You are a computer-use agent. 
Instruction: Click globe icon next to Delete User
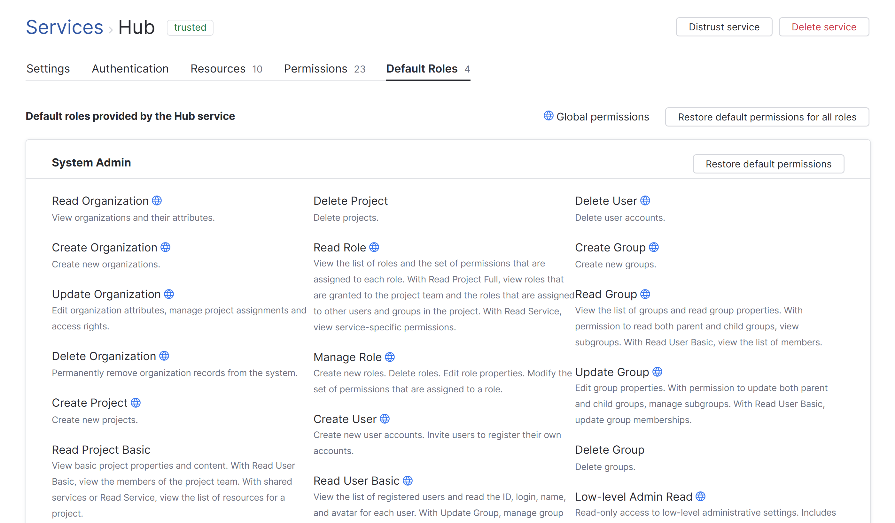(645, 201)
